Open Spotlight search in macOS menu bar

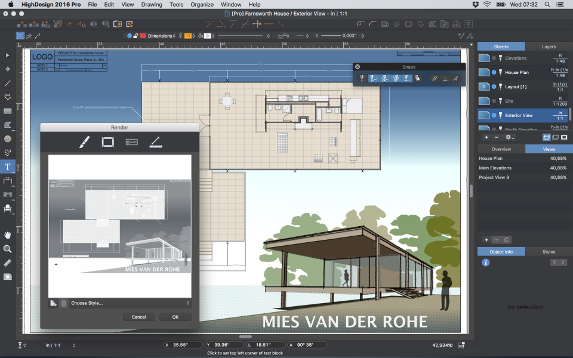click(547, 4)
